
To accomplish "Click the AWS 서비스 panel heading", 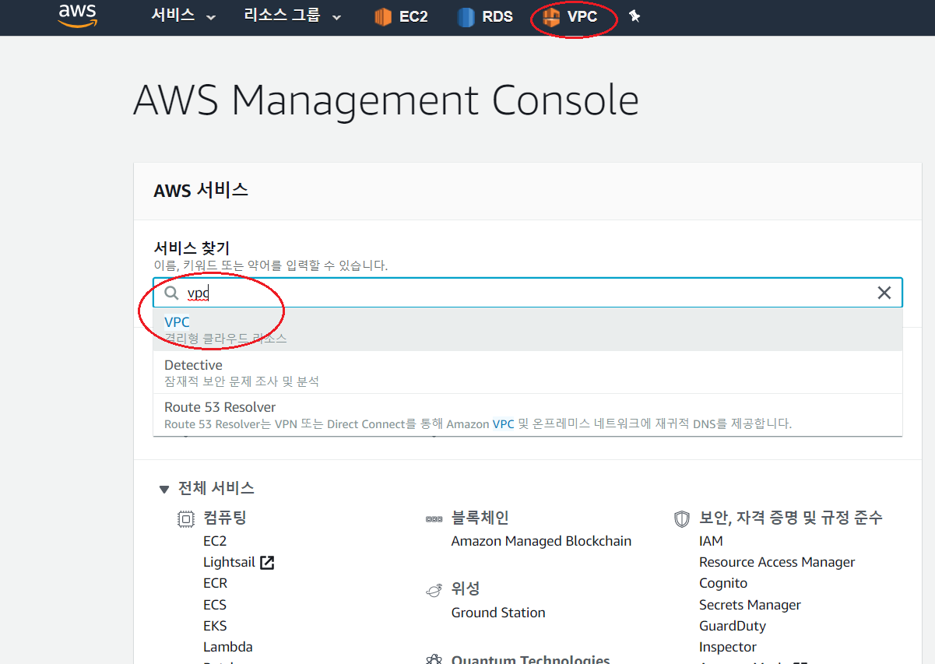I will [201, 190].
